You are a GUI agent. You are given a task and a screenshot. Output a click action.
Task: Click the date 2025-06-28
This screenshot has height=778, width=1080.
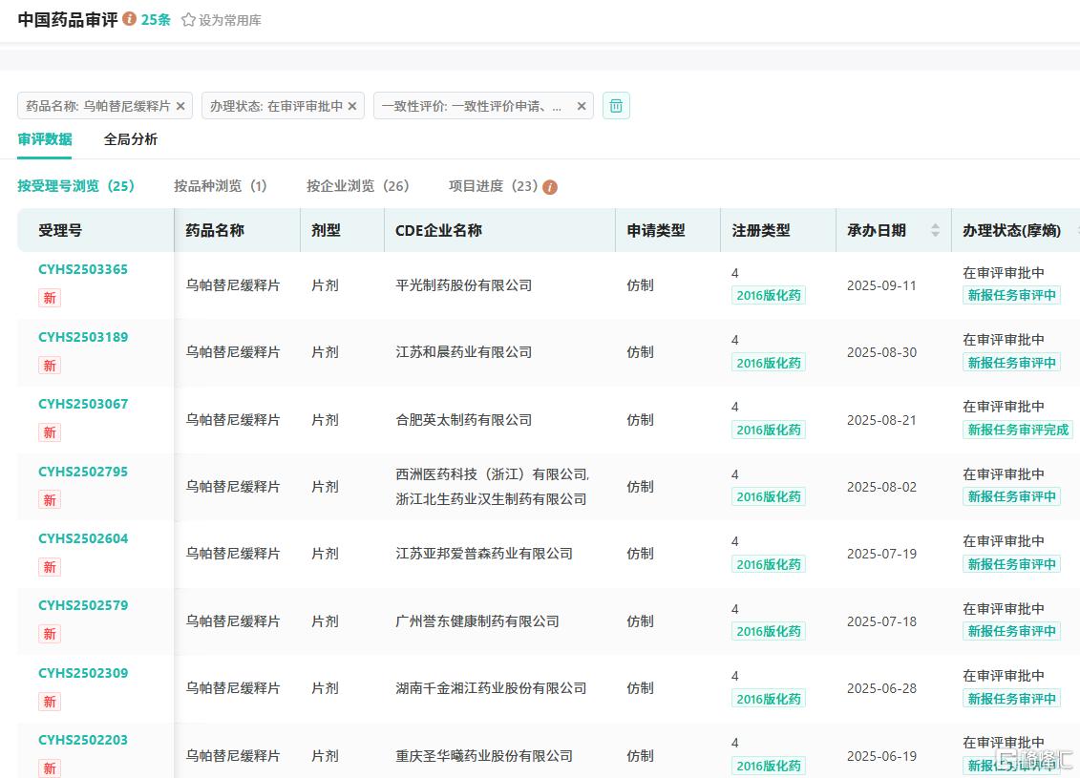click(881, 688)
